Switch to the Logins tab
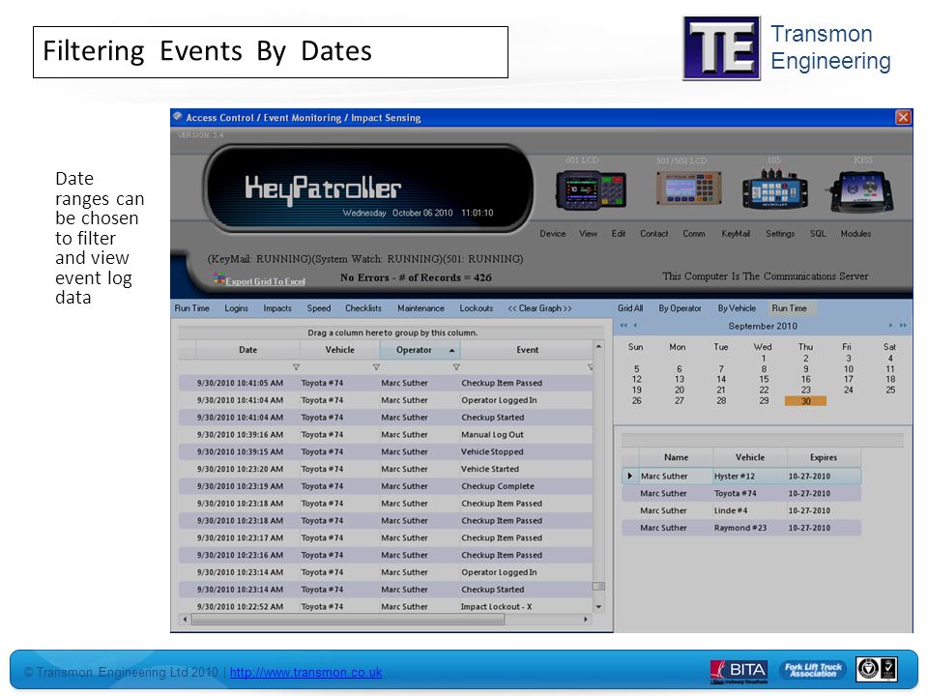This screenshot has width=928, height=696. (236, 308)
